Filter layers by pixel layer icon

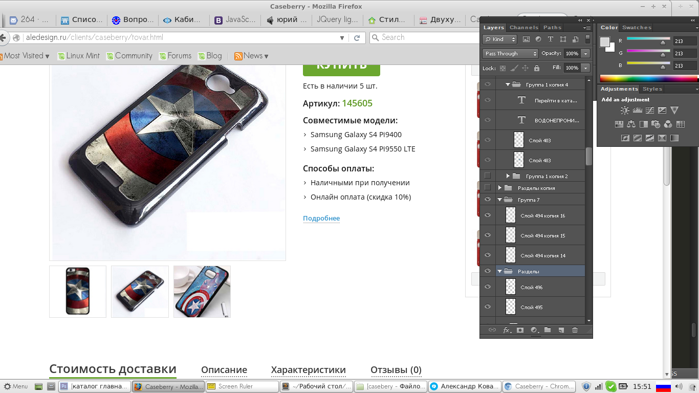click(527, 39)
